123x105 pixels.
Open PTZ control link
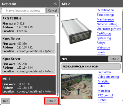[x=105, y=95]
